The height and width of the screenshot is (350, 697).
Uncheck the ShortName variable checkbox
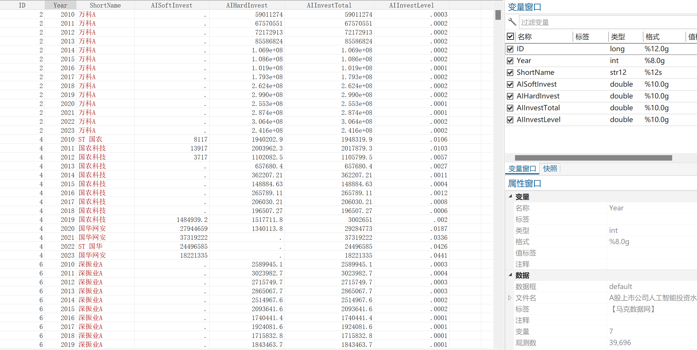(x=510, y=73)
